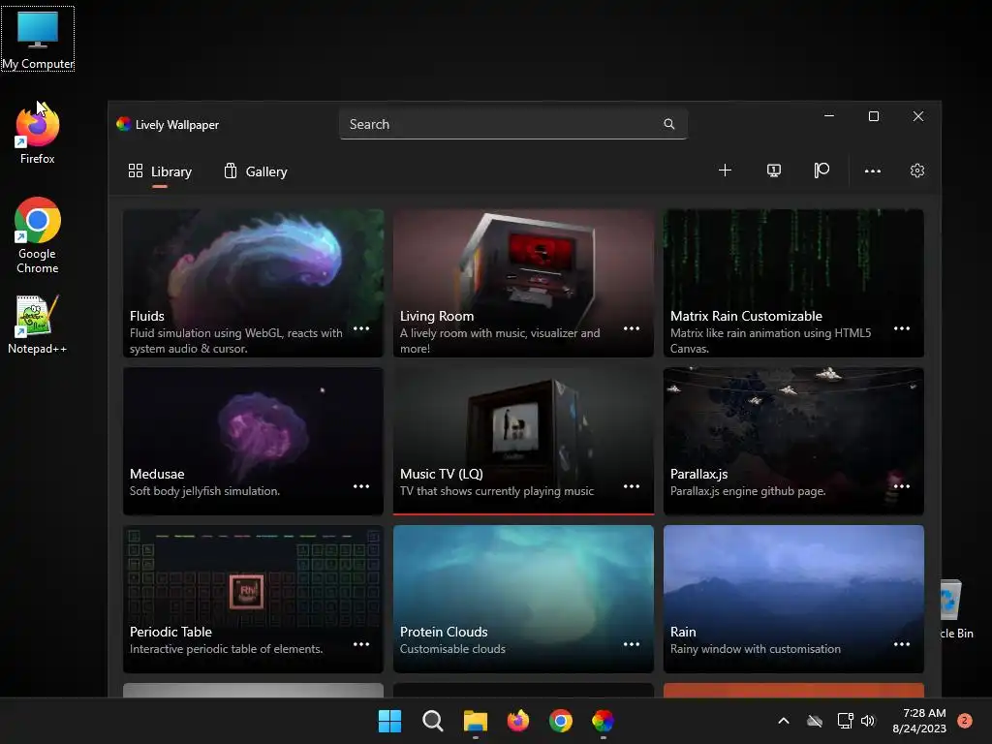The width and height of the screenshot is (992, 744).
Task: Maximize the Lively Wallpaper window
Action: click(x=874, y=116)
